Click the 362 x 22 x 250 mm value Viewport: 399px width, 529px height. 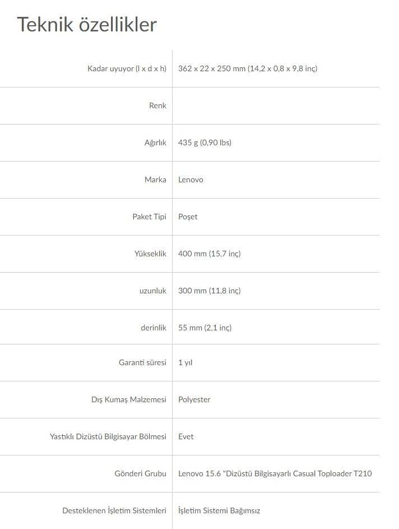[x=248, y=68]
